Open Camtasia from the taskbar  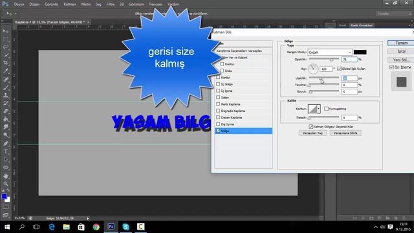coord(141,227)
